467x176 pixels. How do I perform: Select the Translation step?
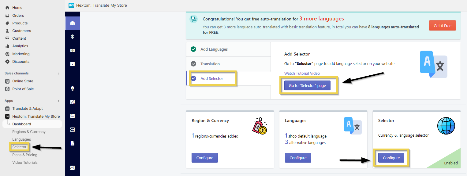click(210, 64)
